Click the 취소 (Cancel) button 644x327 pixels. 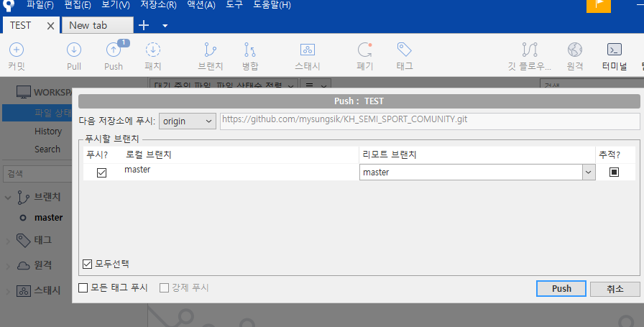coord(615,289)
